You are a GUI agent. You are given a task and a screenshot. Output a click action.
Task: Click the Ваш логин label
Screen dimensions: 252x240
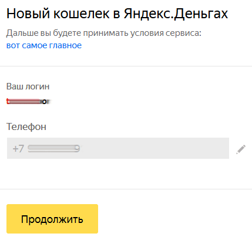click(x=28, y=86)
